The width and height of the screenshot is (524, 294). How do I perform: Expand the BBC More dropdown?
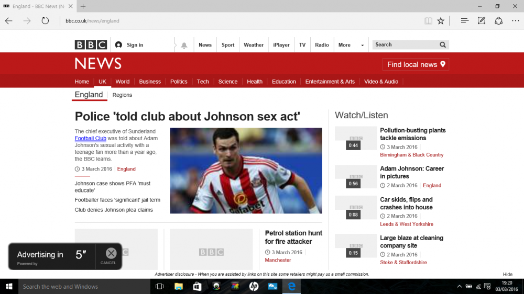(351, 44)
